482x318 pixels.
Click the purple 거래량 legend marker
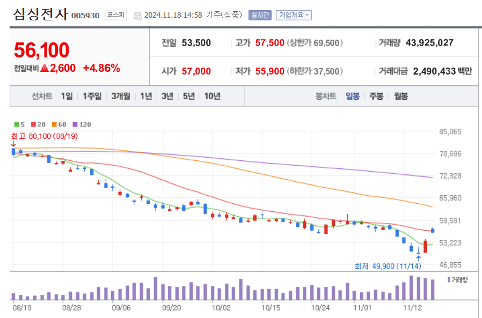pyautogui.click(x=449, y=279)
